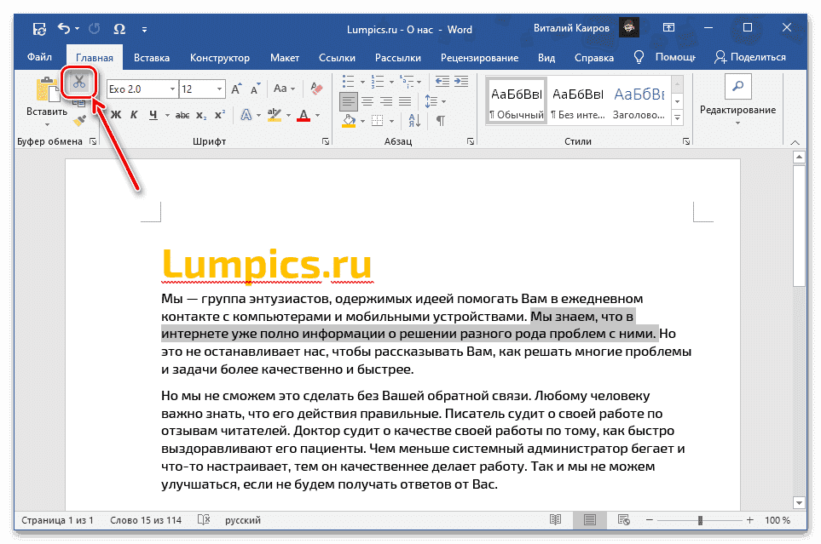
Task: Toggle bold Ж formatting
Action: pos(116,115)
